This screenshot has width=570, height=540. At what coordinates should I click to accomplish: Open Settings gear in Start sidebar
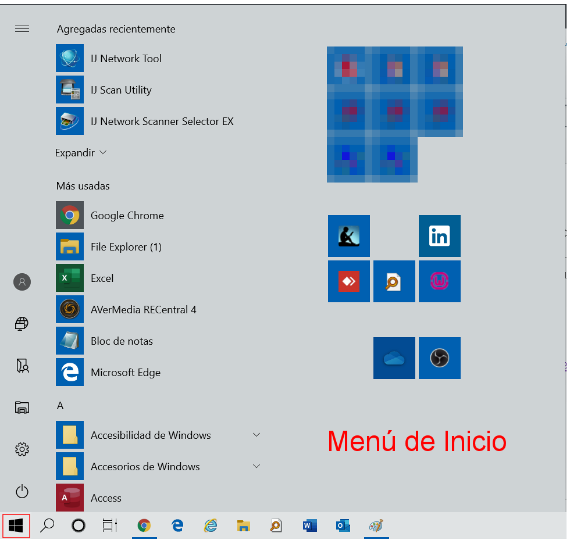22,449
